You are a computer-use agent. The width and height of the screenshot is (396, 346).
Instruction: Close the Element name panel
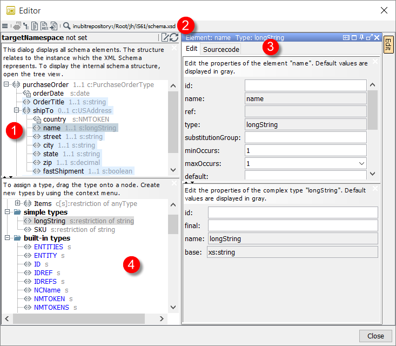point(377,38)
